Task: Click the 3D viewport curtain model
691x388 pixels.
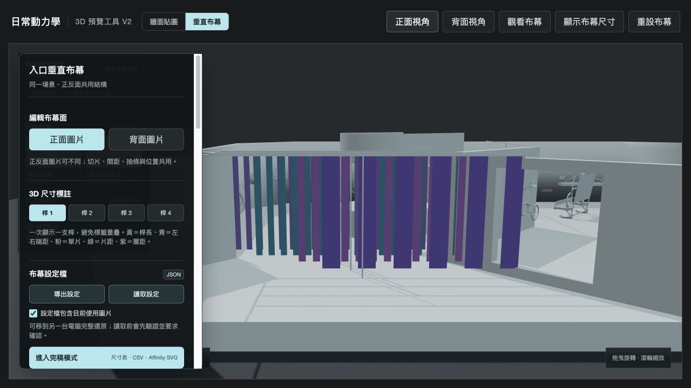Action: point(378,211)
